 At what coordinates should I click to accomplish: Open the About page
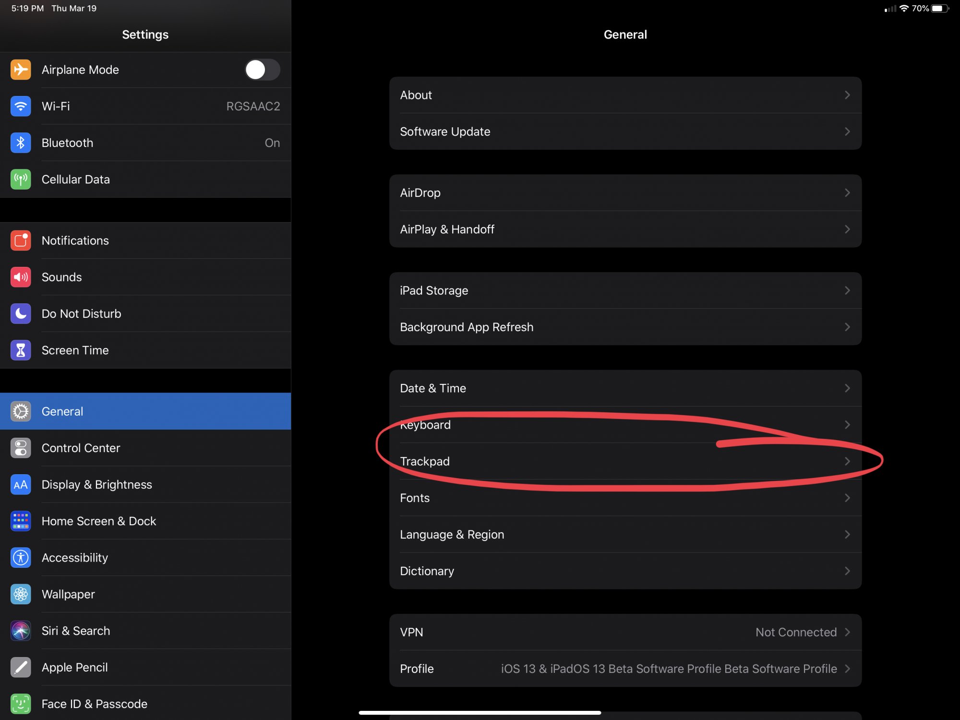(x=625, y=95)
